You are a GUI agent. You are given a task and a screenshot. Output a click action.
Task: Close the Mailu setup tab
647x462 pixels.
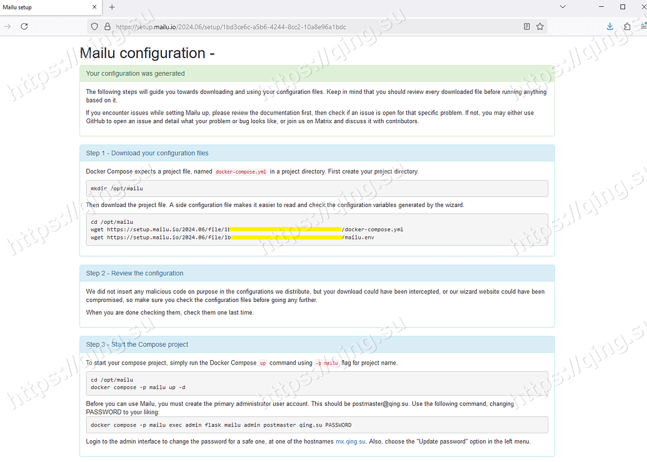(x=94, y=7)
